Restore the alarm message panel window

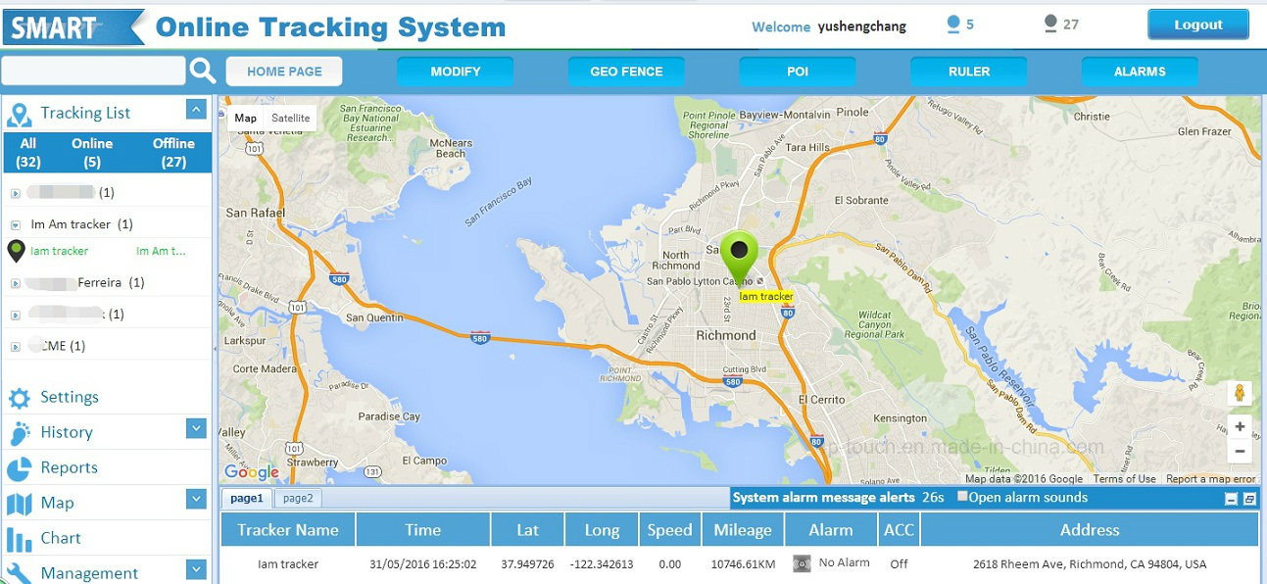pyautogui.click(x=1249, y=499)
